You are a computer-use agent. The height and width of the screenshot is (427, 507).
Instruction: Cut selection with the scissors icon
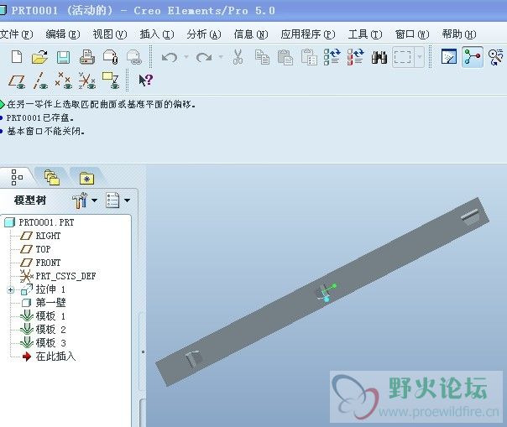pos(238,57)
